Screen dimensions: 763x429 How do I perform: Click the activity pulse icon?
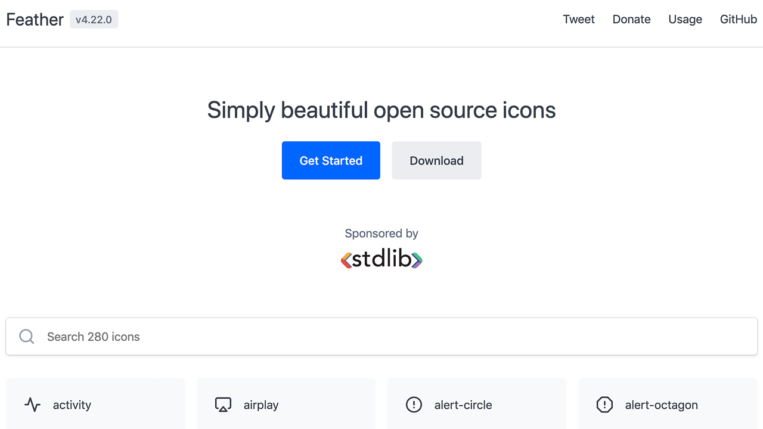(x=33, y=405)
